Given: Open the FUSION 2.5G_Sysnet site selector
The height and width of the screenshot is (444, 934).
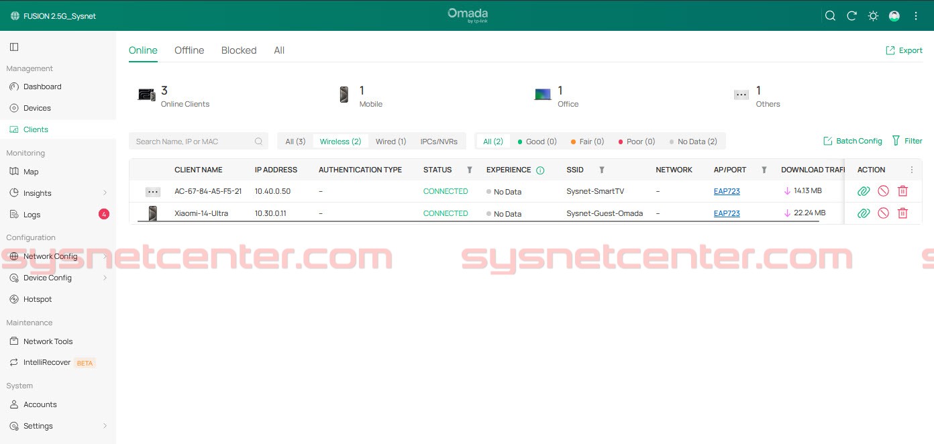Looking at the screenshot, I should (x=53, y=16).
